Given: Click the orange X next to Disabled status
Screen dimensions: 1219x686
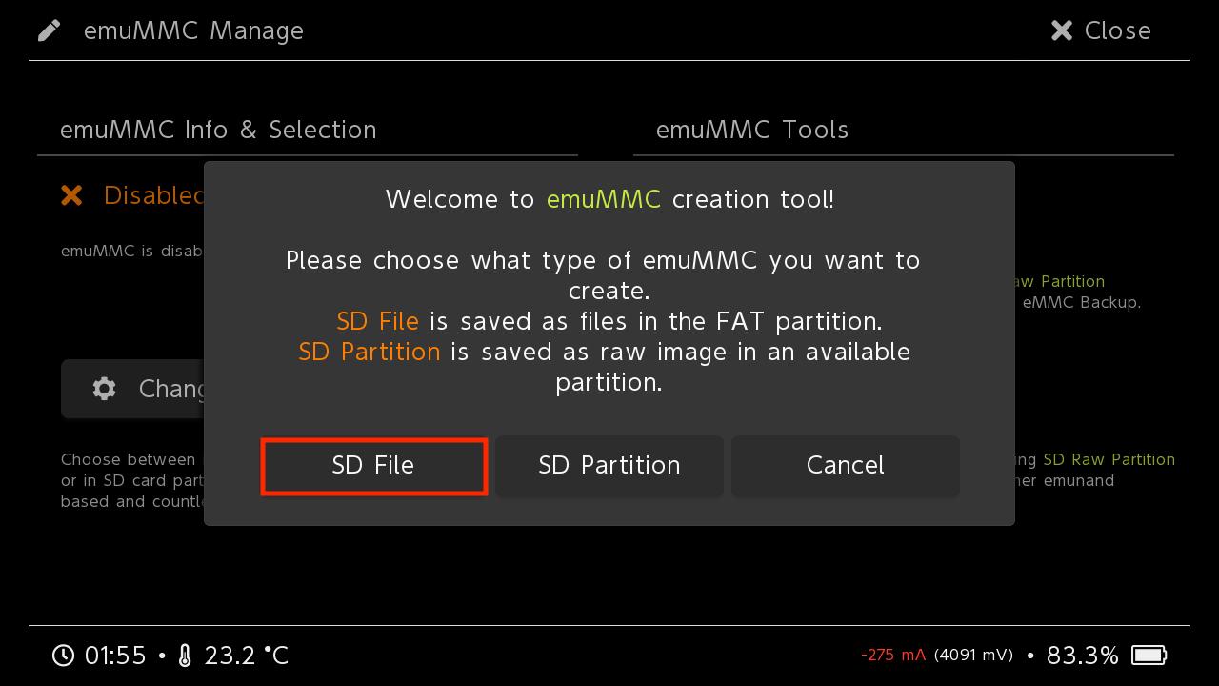Looking at the screenshot, I should (71, 195).
